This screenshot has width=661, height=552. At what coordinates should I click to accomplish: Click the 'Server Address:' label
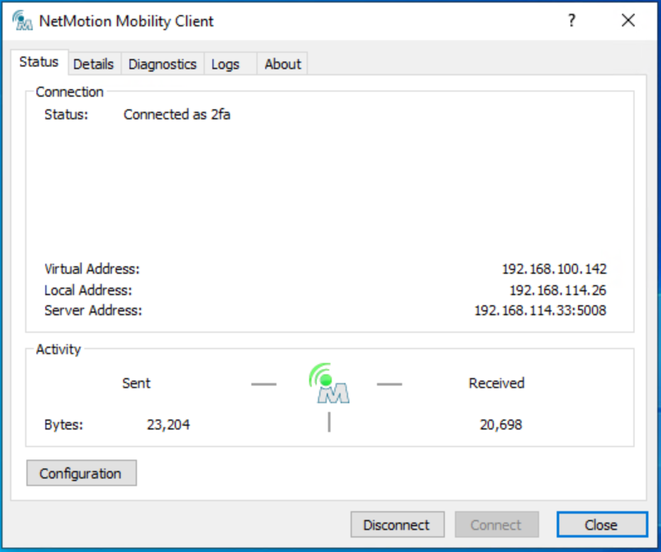[93, 311]
